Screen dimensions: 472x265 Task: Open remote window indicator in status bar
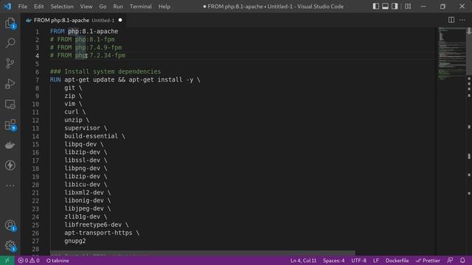7,261
